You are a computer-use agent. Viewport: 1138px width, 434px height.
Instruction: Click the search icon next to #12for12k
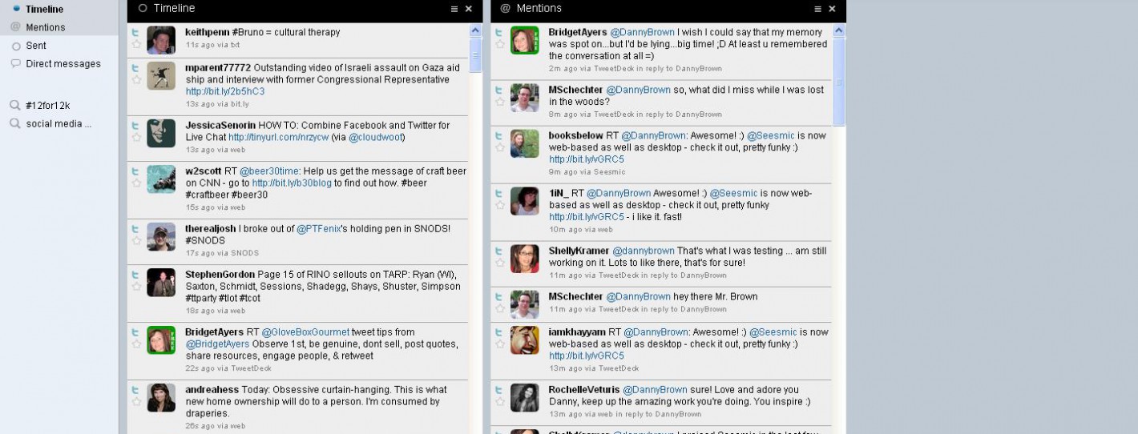(x=14, y=106)
